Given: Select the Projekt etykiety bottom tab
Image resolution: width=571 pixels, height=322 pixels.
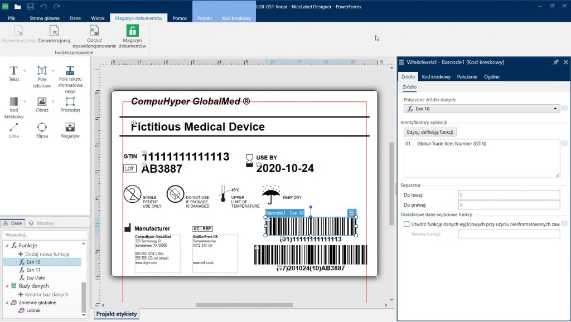Looking at the screenshot, I should tap(117, 314).
